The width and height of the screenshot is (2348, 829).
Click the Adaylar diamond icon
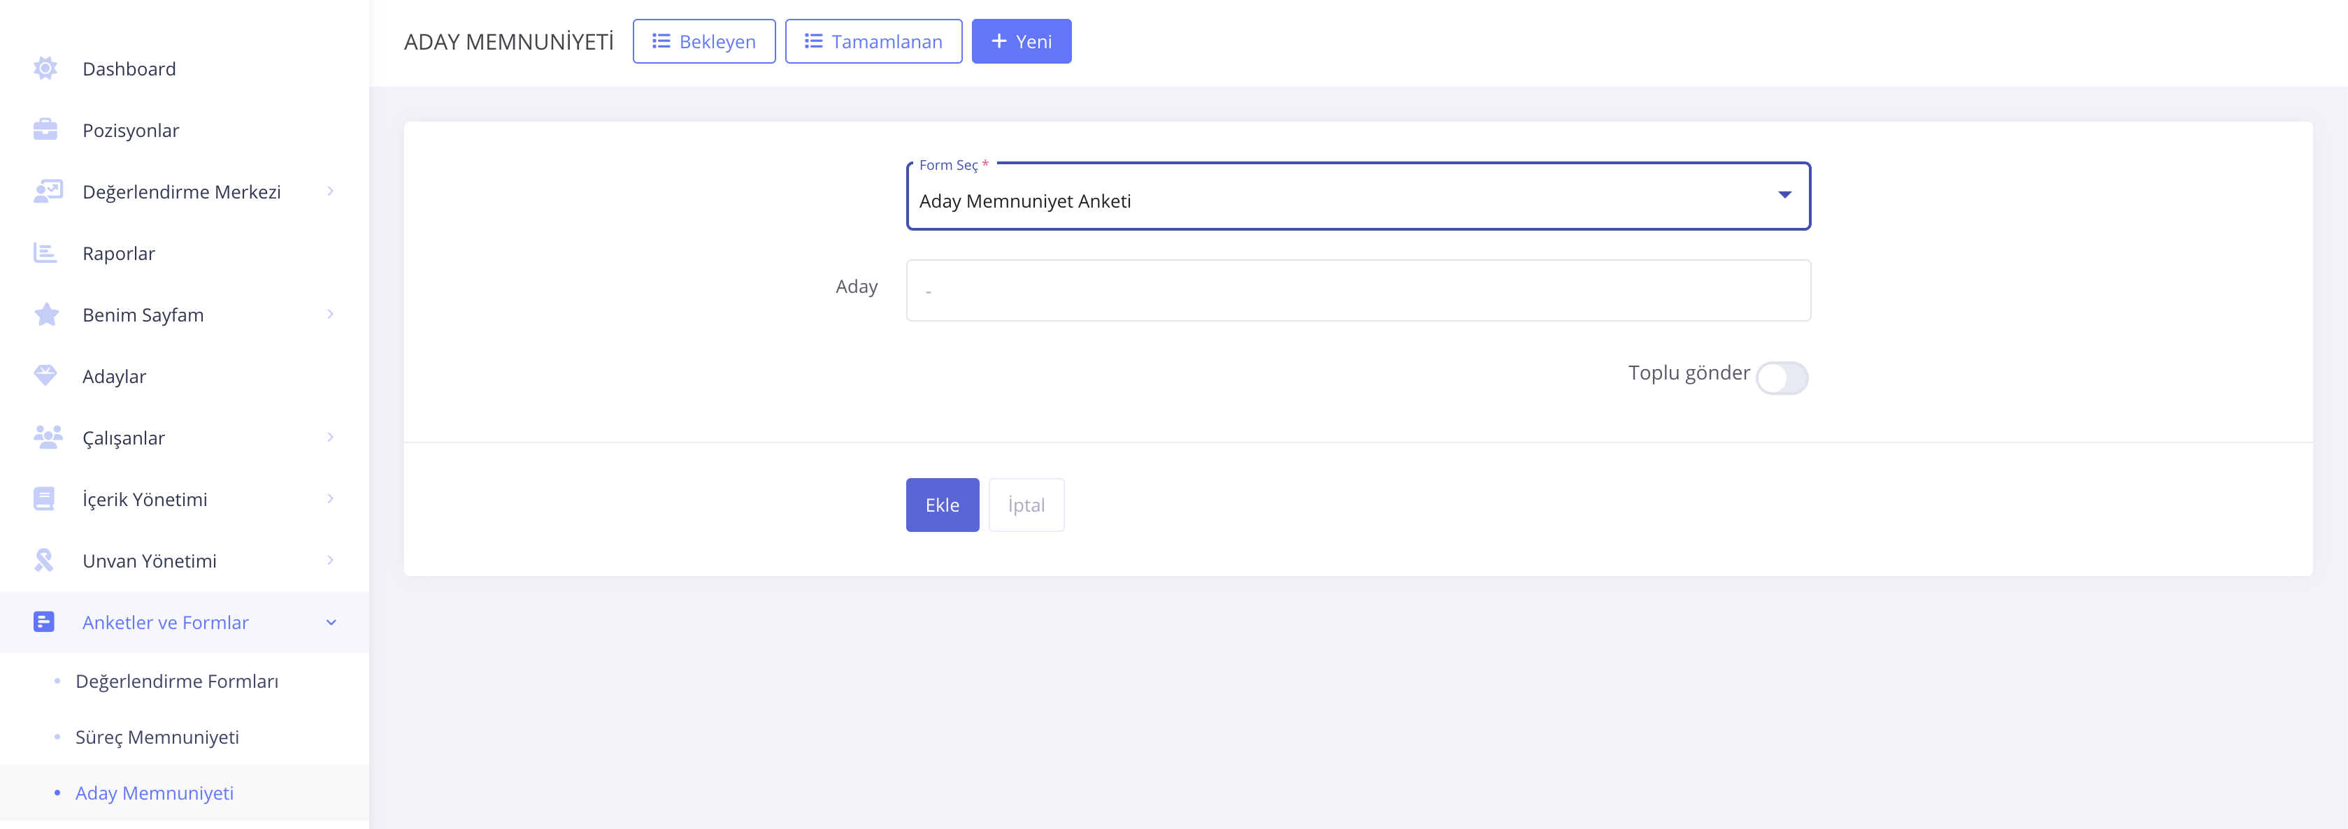(45, 375)
